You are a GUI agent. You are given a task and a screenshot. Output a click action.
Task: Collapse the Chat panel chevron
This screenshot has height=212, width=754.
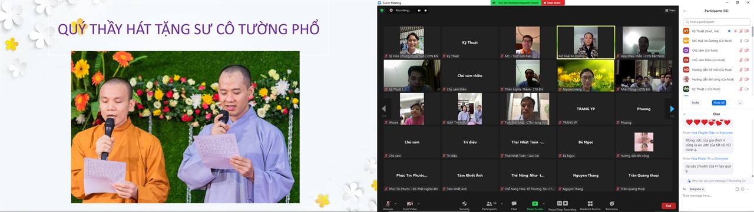tap(684, 114)
